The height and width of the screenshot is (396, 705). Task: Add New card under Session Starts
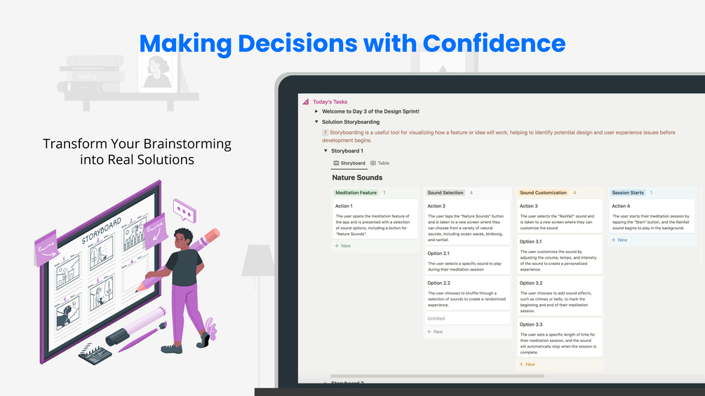click(x=619, y=240)
